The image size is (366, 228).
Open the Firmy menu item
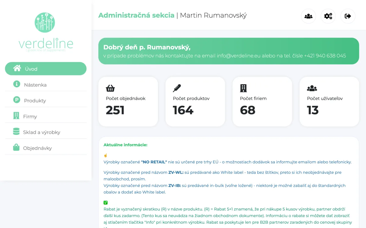(x=46, y=116)
